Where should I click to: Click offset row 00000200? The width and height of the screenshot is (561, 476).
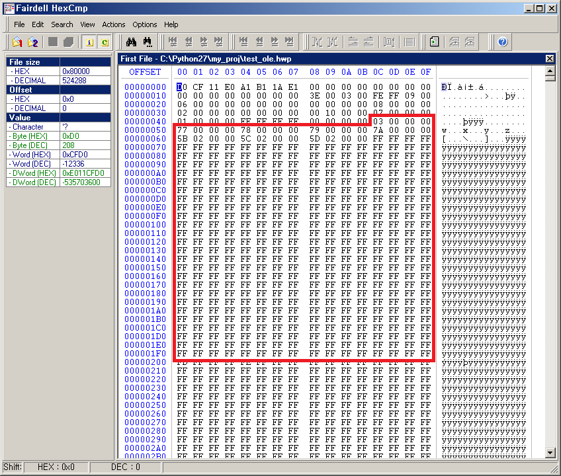pos(146,362)
